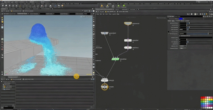Toggle the checkbox below the long blue slider
213x110 pixels.
coord(180,36)
